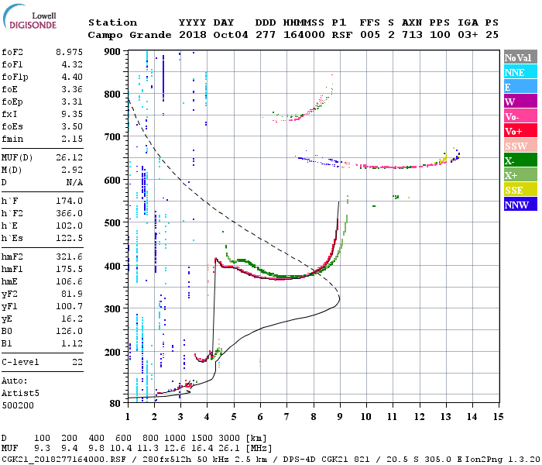Click the foF1p value 4.40
Image resolution: width=542 pixels, height=465 pixels.
click(x=72, y=77)
